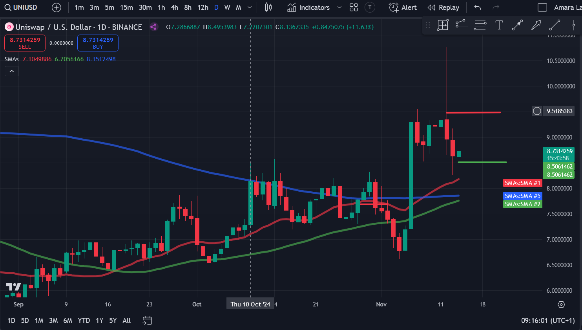Set the date range to YTD

84,321
